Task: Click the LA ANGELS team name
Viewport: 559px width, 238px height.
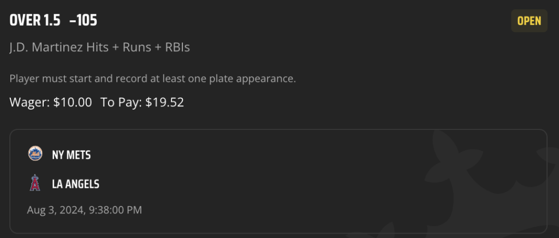Action: click(75, 184)
